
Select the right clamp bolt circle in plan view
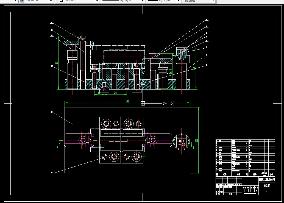pyautogui.click(x=153, y=140)
